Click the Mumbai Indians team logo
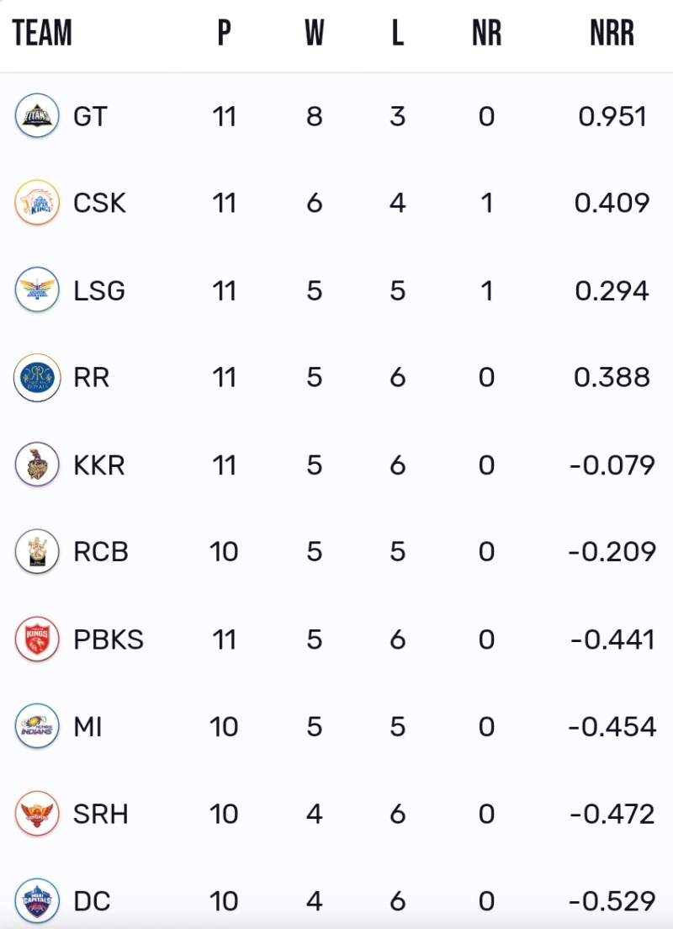This screenshot has height=929, width=673. (x=37, y=726)
